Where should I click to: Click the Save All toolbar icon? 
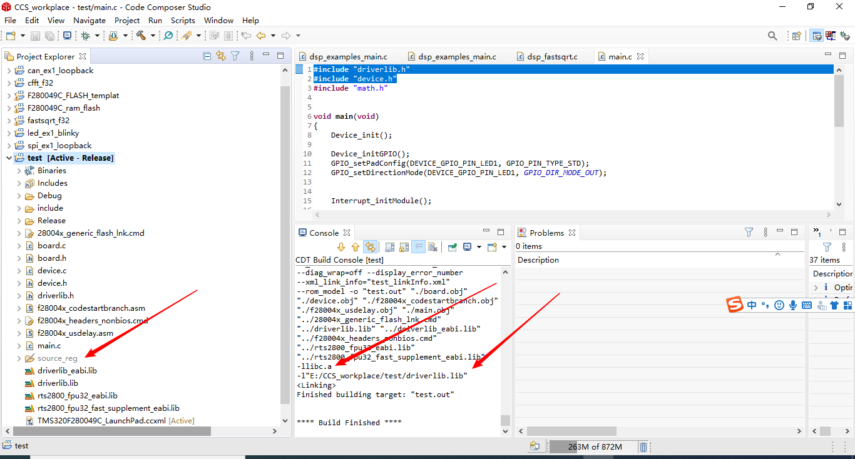pos(49,36)
